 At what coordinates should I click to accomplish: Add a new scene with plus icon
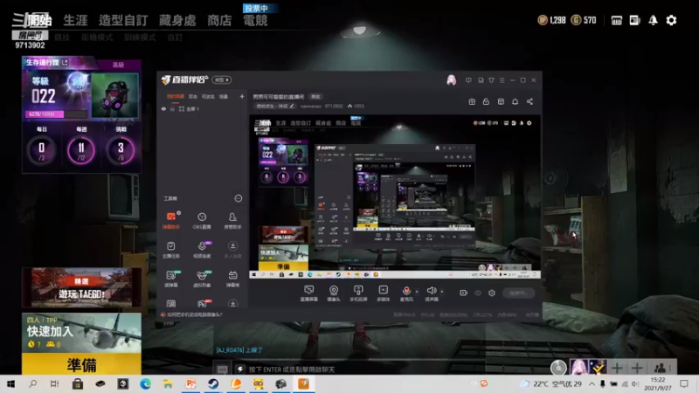click(242, 96)
